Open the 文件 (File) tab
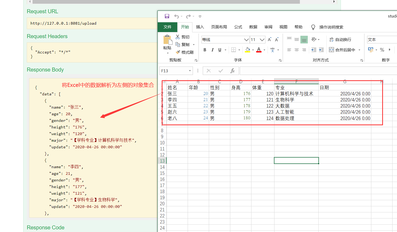 (x=168, y=27)
